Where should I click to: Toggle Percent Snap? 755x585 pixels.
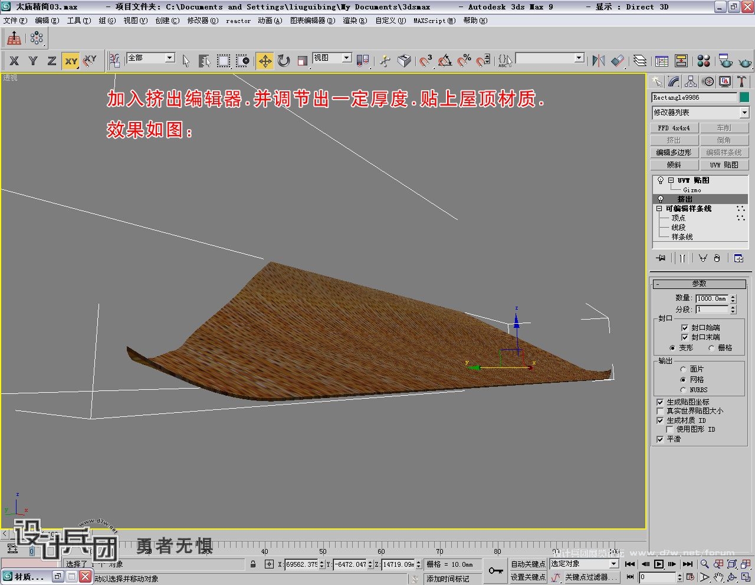(464, 61)
